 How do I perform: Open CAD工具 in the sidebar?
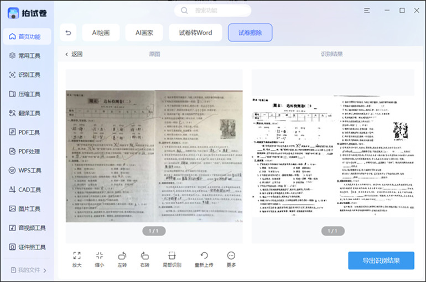25,190
